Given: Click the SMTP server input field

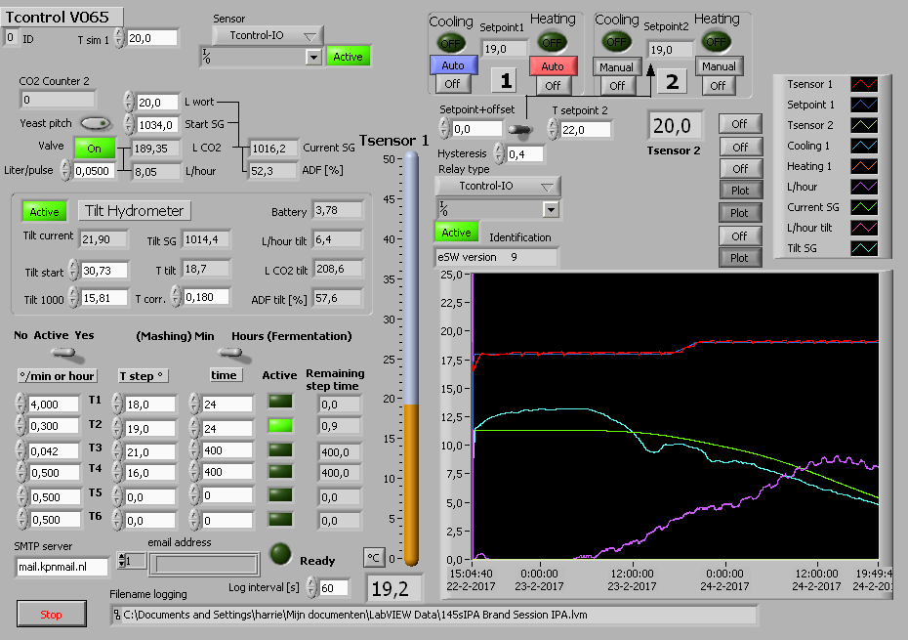Looking at the screenshot, I should (62, 567).
